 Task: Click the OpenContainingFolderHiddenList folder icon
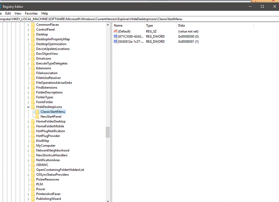pos(33,170)
